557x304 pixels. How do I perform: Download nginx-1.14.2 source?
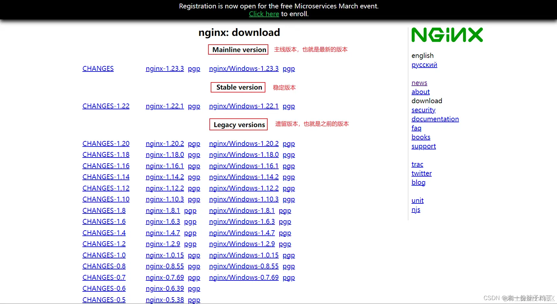165,177
